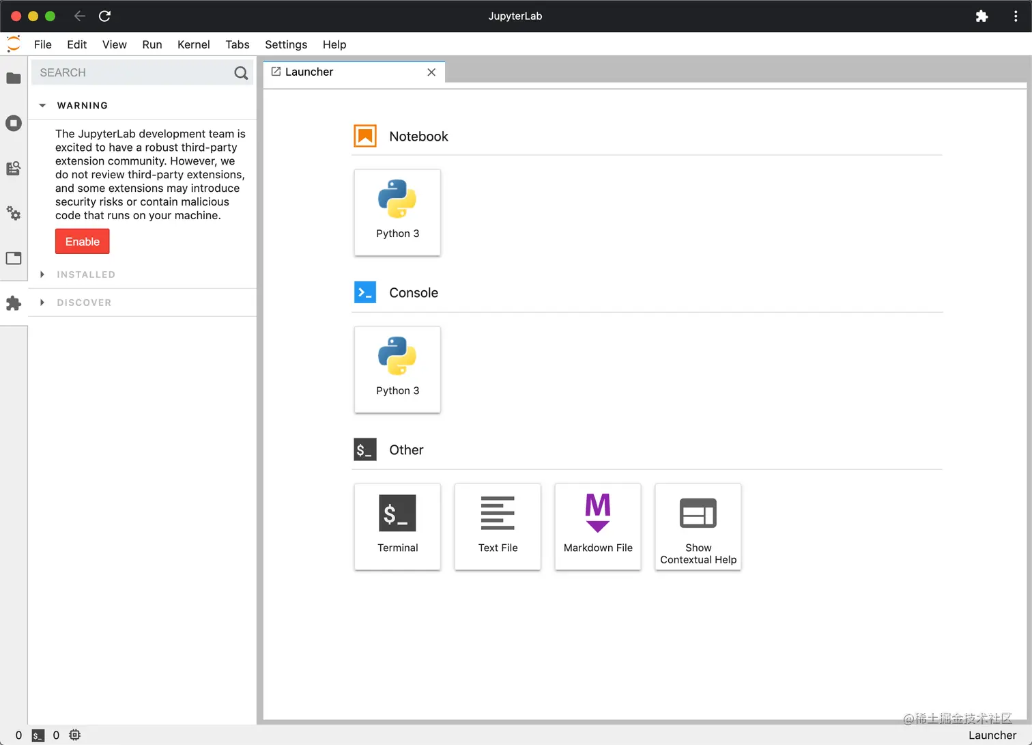Select the Launcher tab
1032x745 pixels.
tap(354, 72)
